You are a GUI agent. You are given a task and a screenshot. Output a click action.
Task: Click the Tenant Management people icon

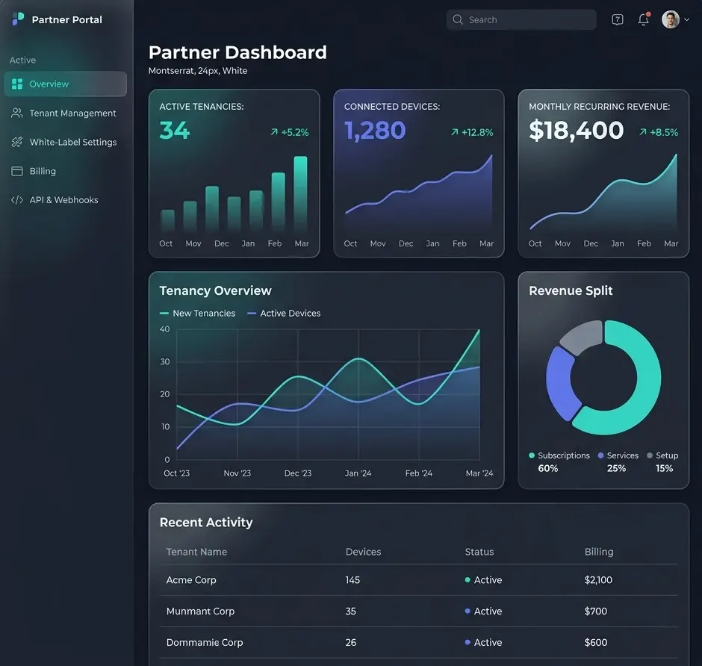pos(16,113)
